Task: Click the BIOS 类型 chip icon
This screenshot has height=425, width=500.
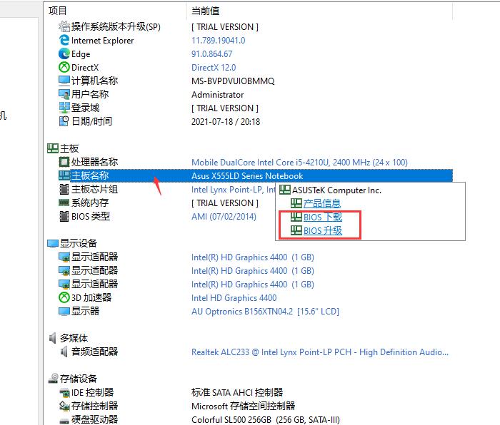Action: click(64, 216)
